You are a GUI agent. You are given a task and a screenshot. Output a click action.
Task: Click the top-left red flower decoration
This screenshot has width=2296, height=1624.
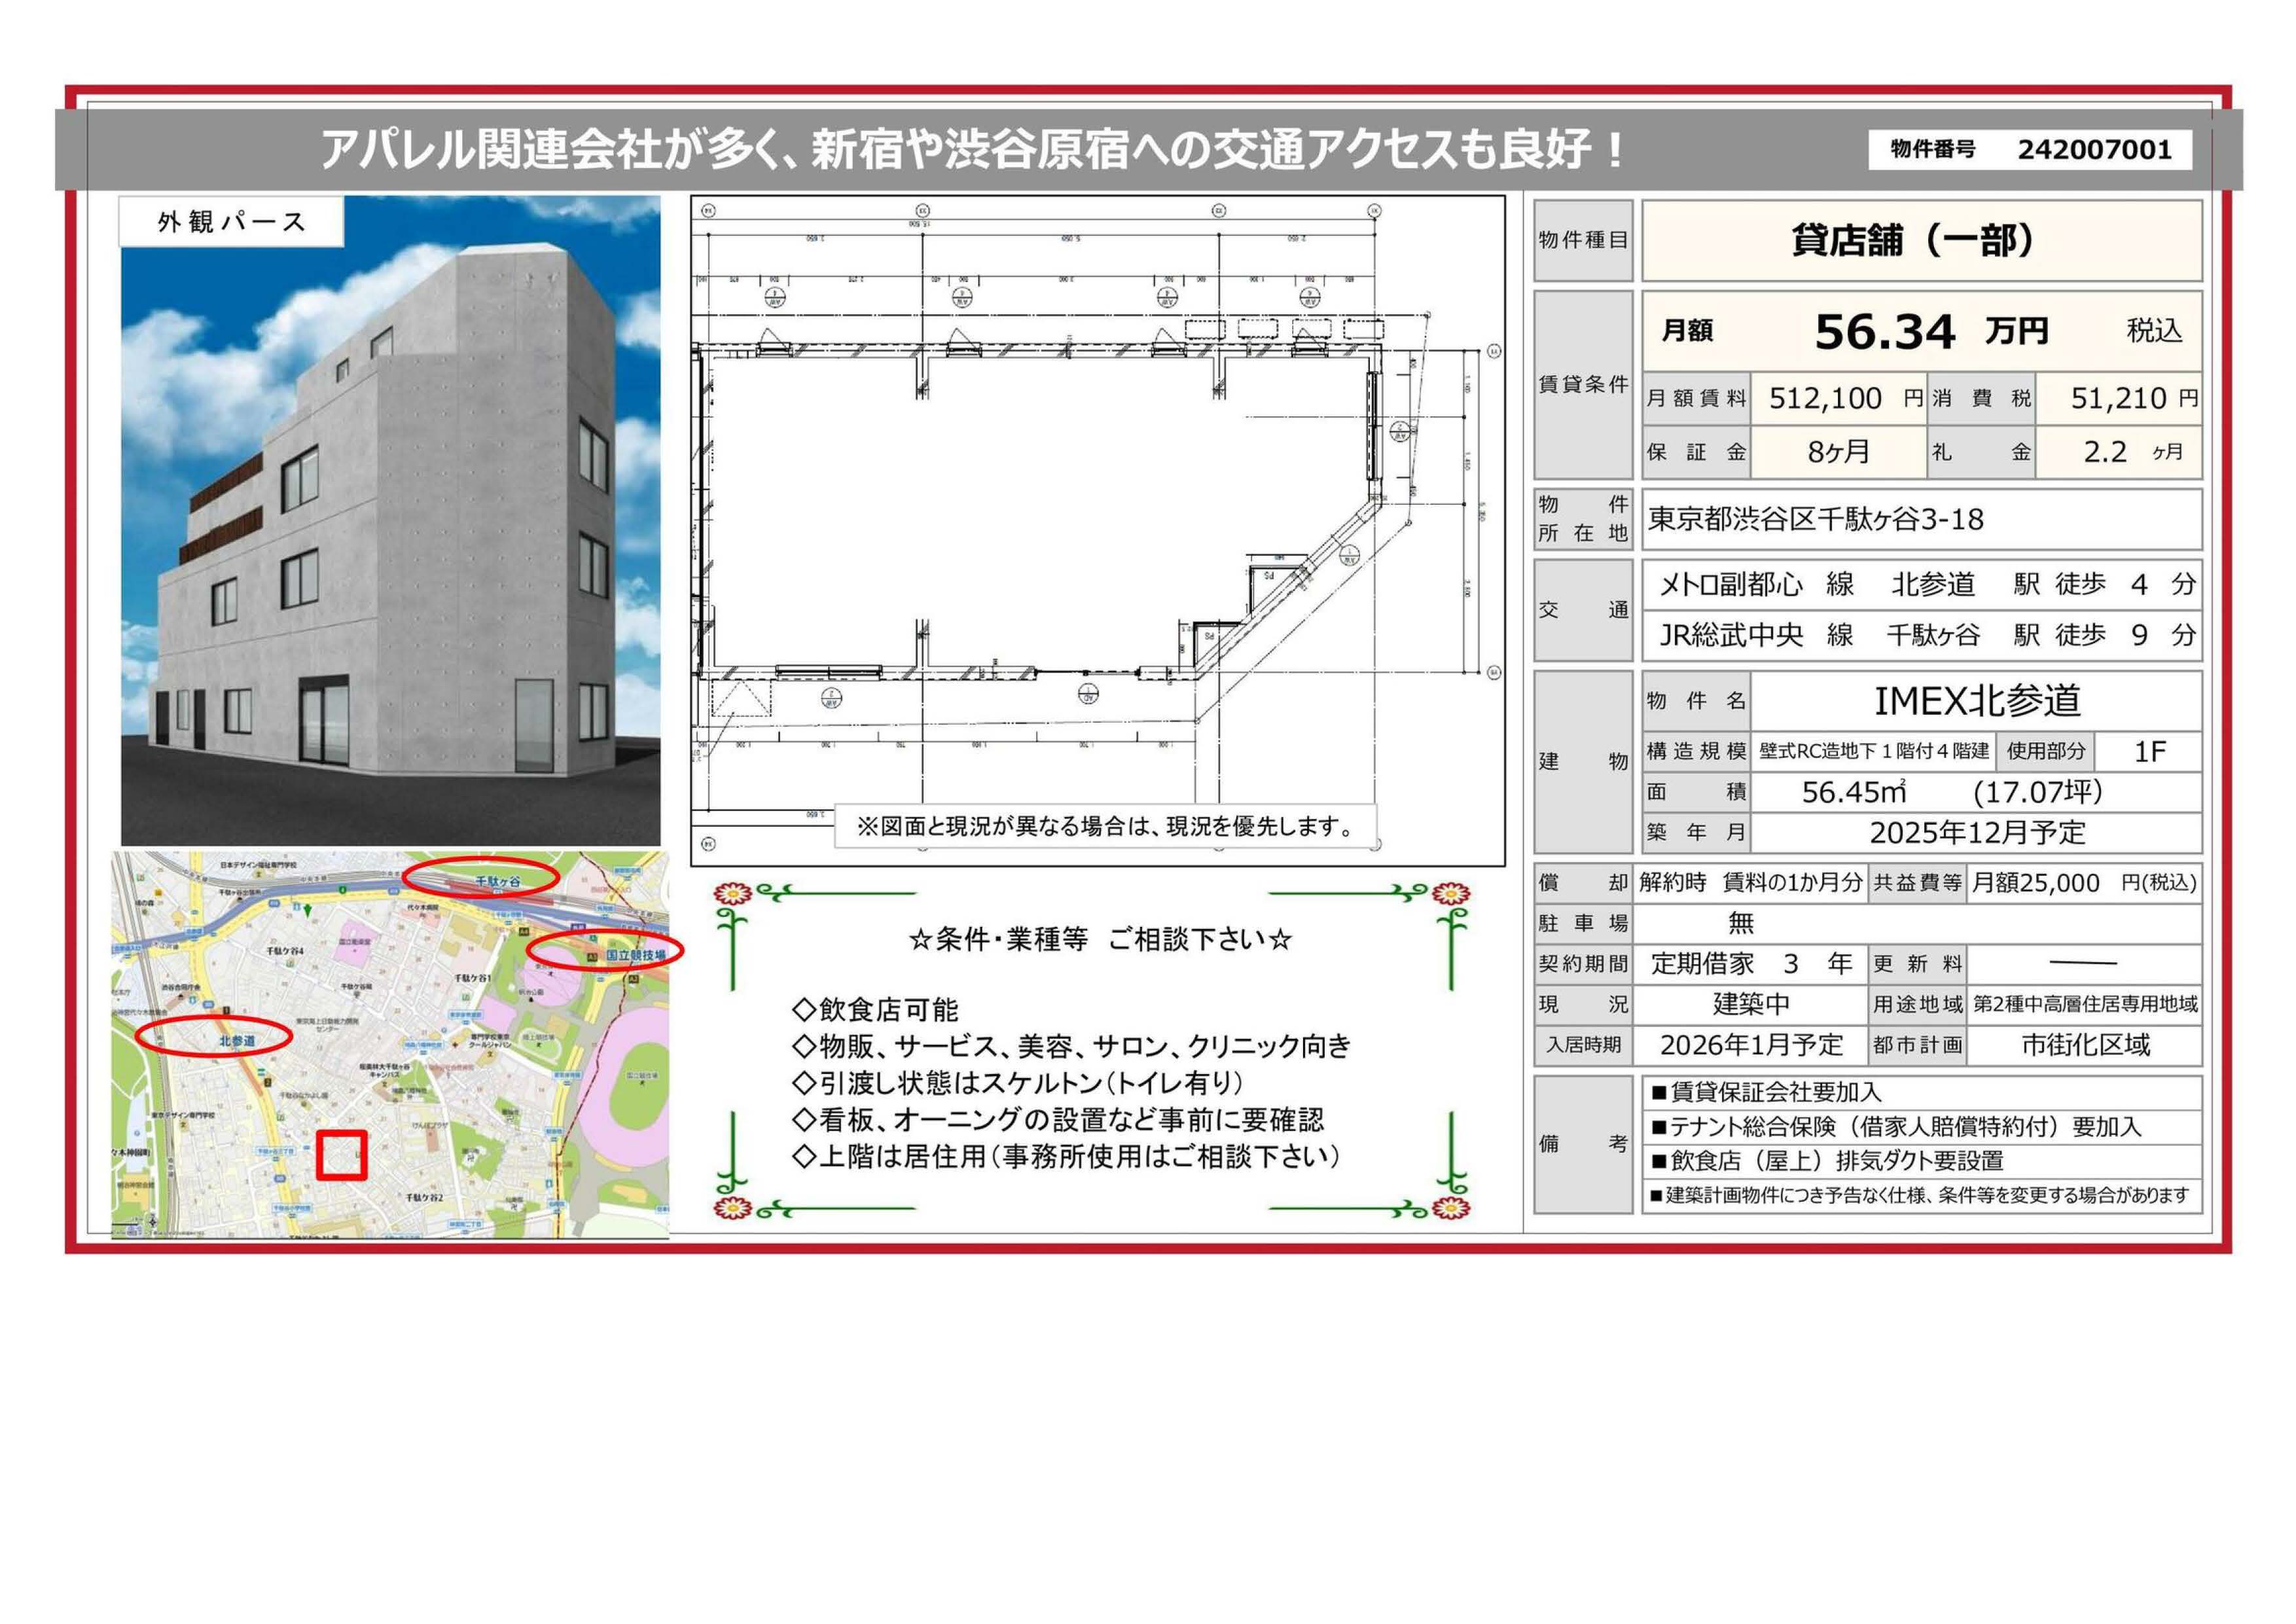(x=733, y=893)
